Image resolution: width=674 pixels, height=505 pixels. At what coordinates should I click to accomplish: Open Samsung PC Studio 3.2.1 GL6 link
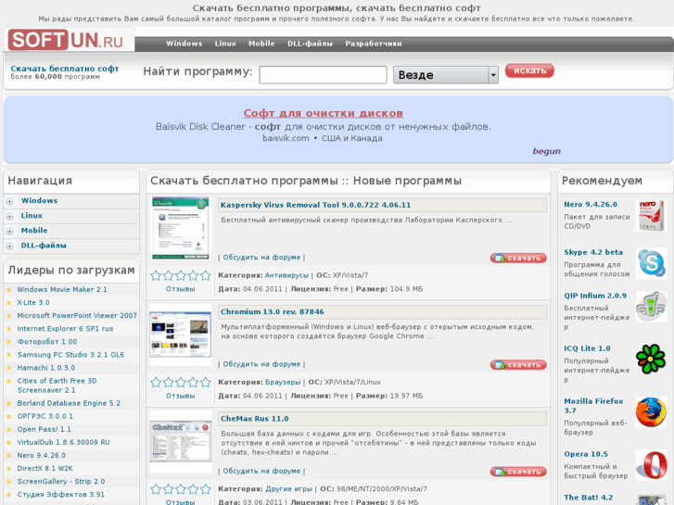pyautogui.click(x=70, y=355)
